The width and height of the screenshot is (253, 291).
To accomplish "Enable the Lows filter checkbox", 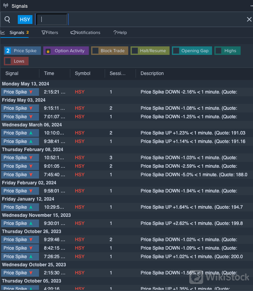I will click(x=8, y=61).
